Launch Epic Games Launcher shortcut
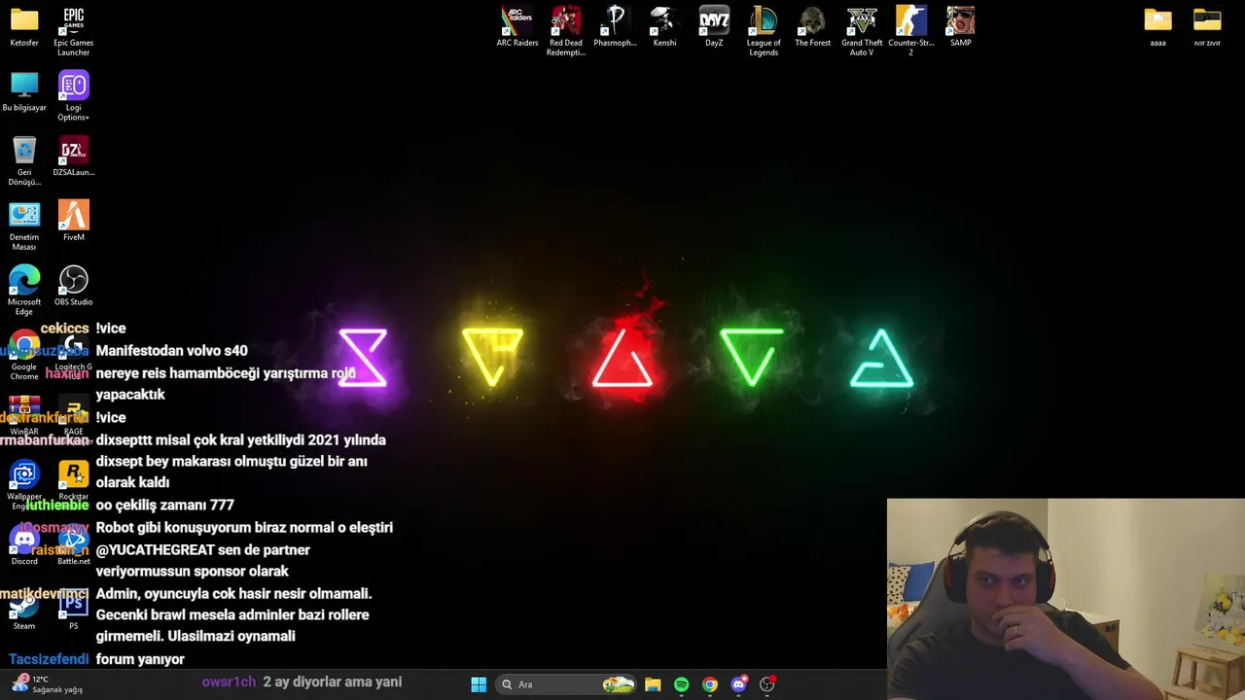1245x700 pixels. click(x=73, y=31)
